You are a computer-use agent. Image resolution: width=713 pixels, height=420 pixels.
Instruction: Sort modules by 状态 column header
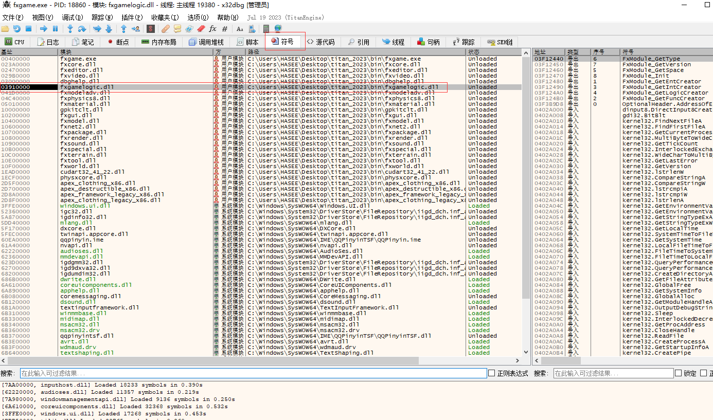(494, 52)
